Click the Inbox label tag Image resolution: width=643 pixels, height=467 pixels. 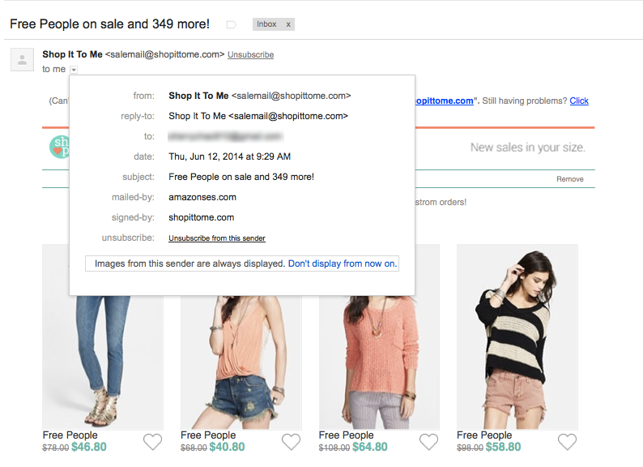266,24
